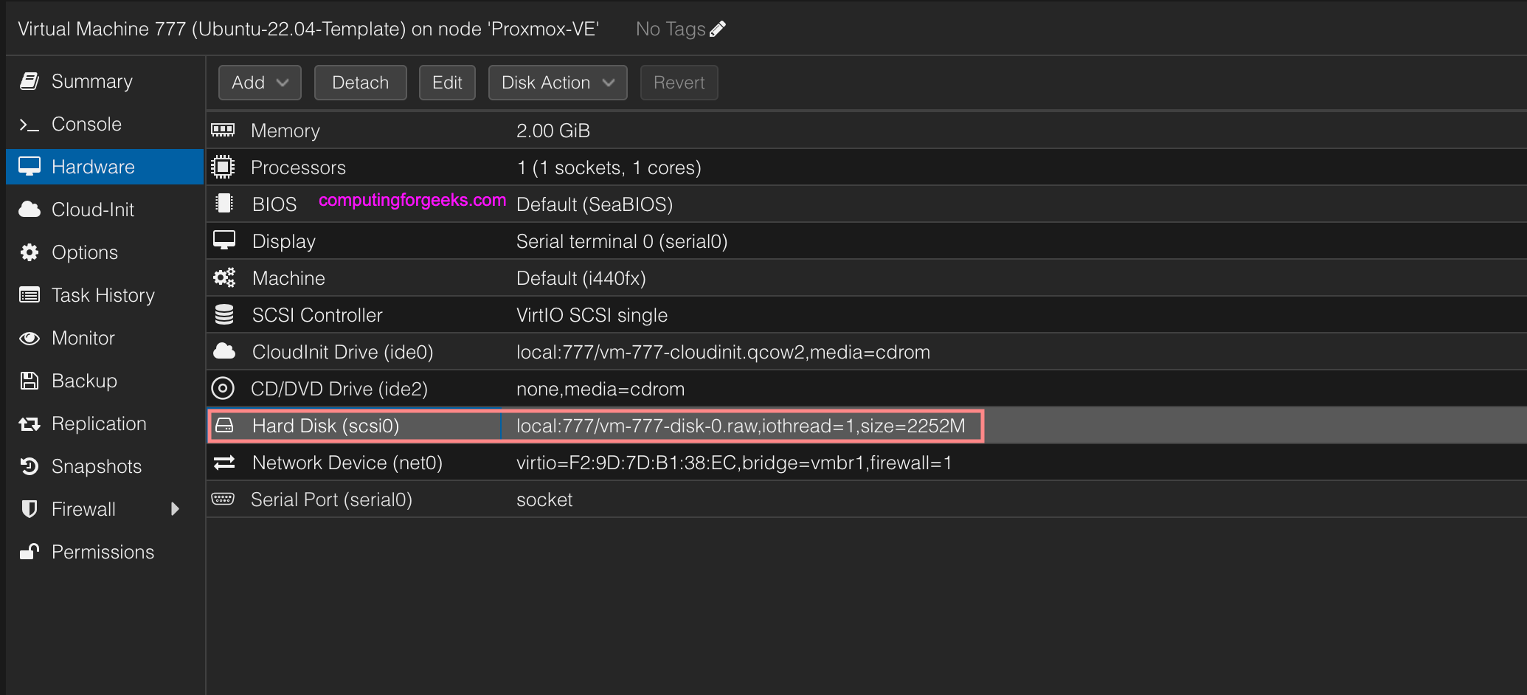Click the pencil icon to edit tags

pyautogui.click(x=718, y=29)
